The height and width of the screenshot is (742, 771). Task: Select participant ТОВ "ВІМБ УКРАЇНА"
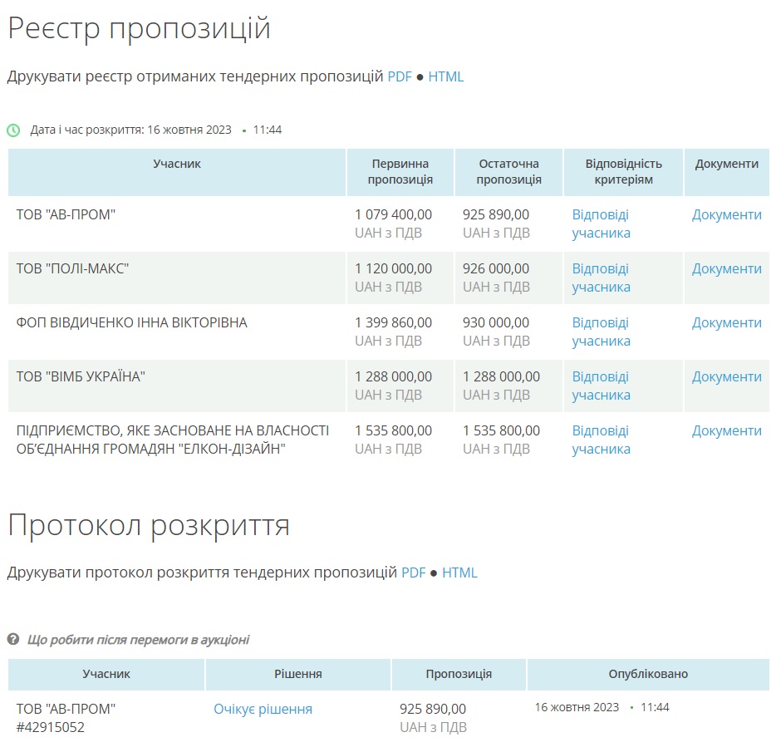[x=81, y=377]
